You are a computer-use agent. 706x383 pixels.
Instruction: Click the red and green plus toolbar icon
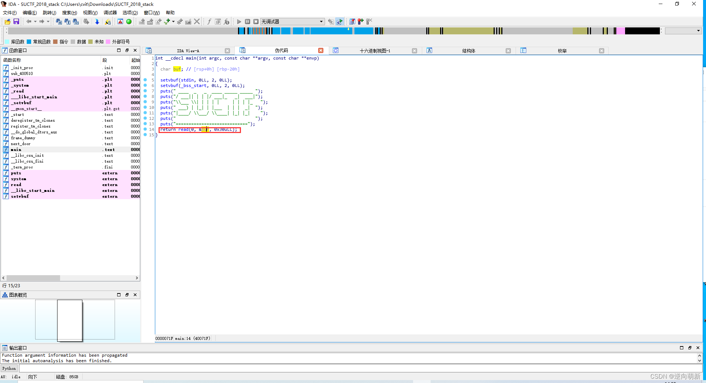tap(361, 22)
